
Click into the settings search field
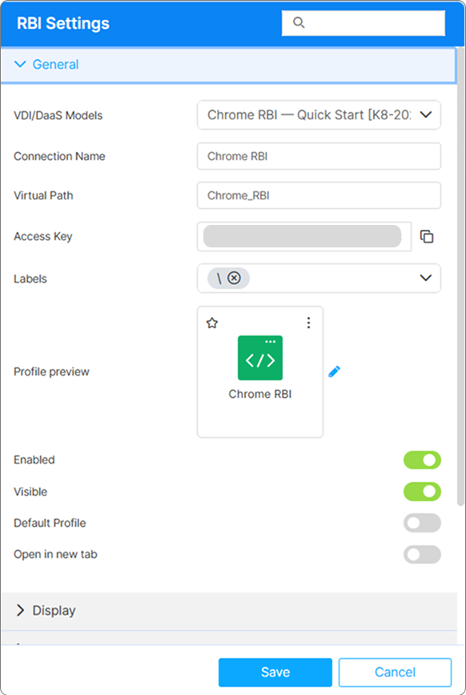[364, 22]
